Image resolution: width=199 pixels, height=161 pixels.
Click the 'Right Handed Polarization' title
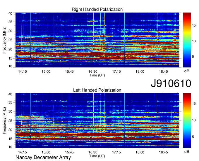tap(97, 9)
